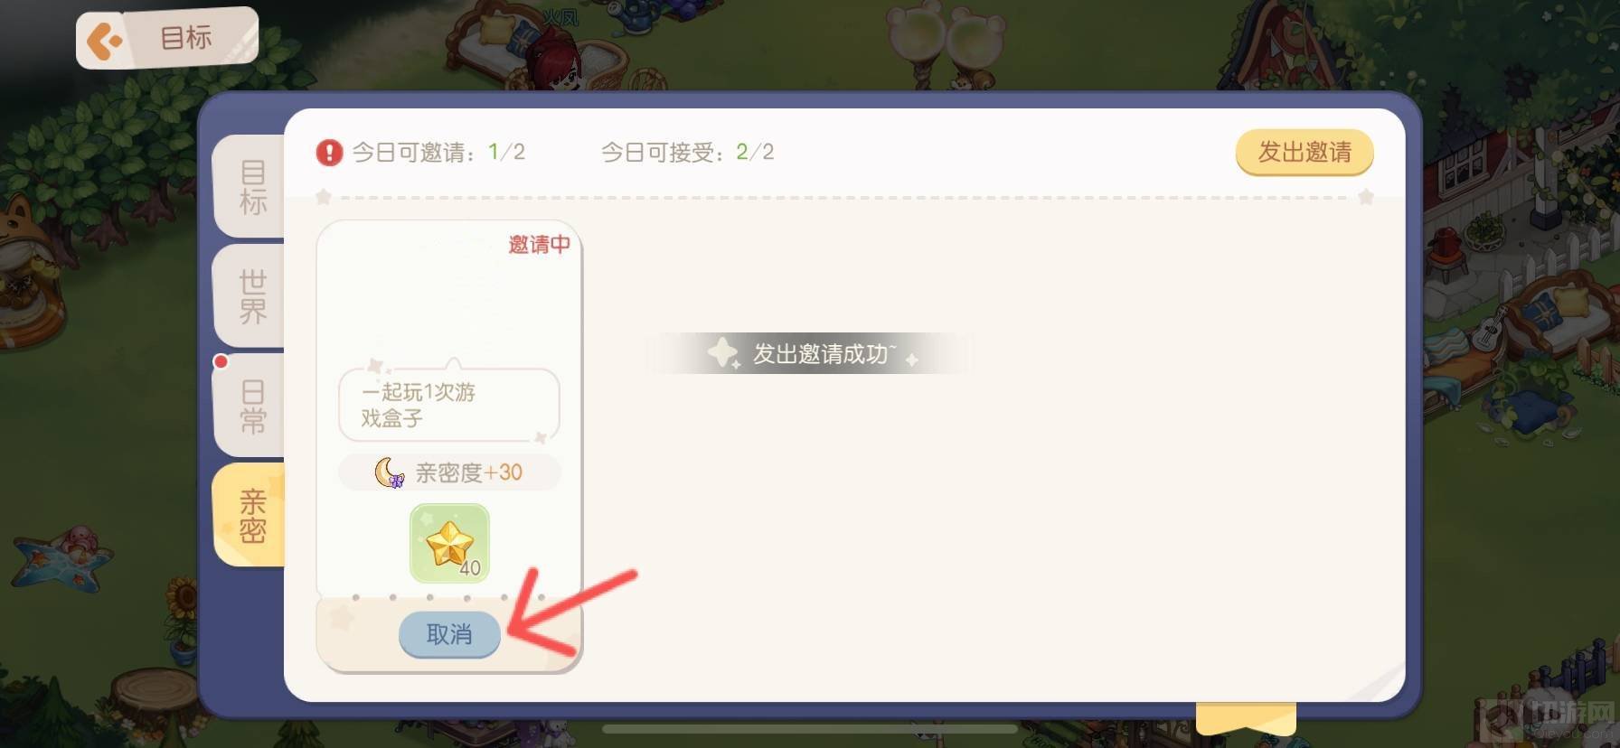Click the orange back arrow icon

pyautogui.click(x=105, y=42)
